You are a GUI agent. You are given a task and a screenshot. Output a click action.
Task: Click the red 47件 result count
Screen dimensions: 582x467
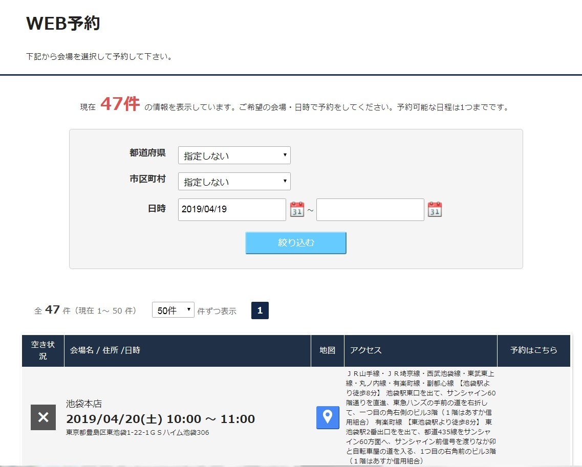[x=120, y=104]
